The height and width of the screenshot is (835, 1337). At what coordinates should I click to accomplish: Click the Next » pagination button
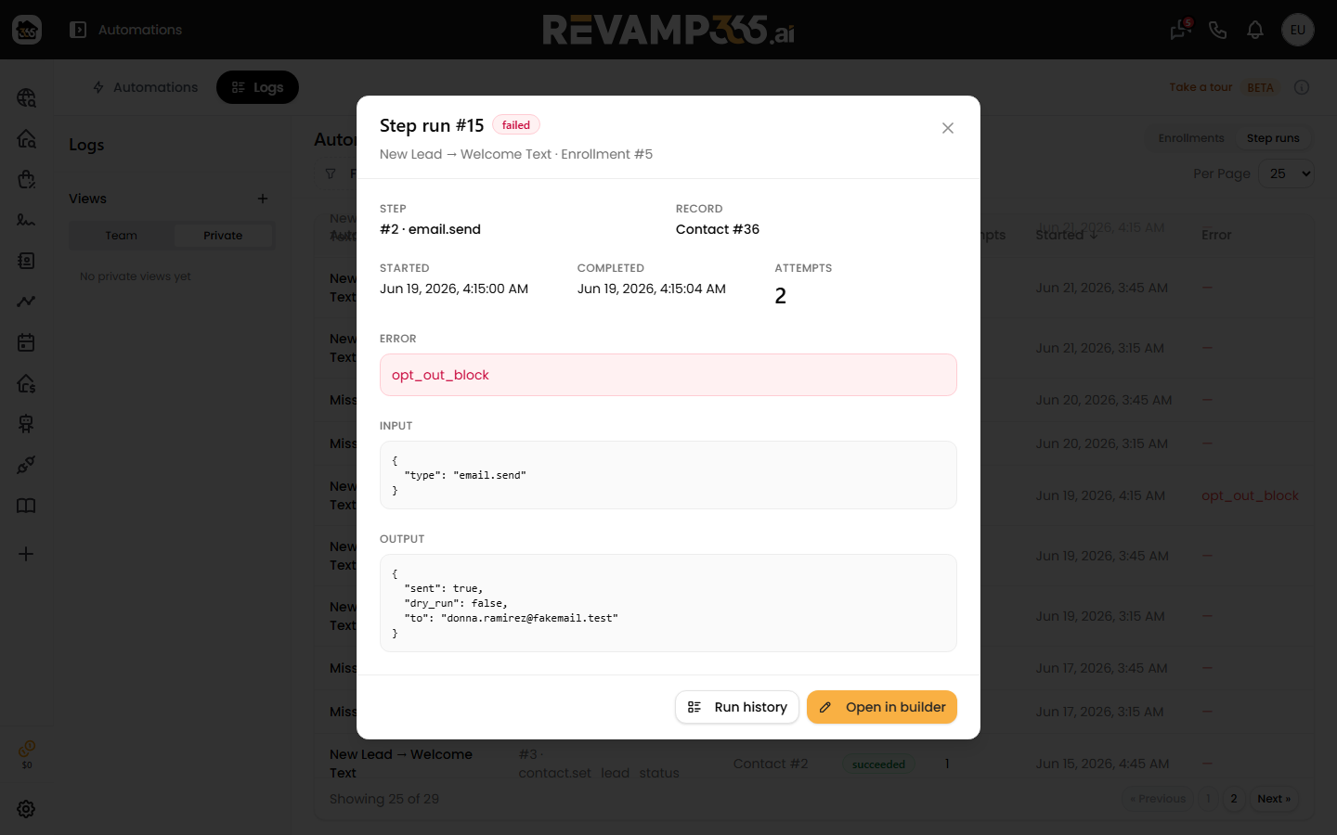point(1274,799)
